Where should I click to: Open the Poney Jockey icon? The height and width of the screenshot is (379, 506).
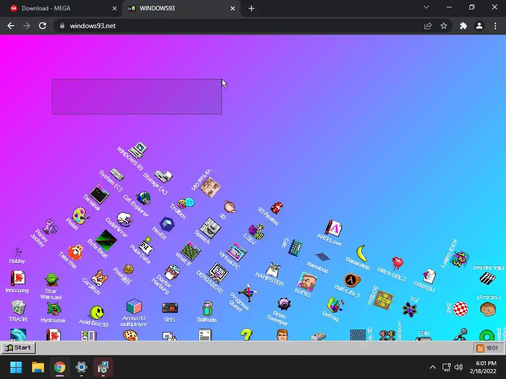[x=50, y=226]
